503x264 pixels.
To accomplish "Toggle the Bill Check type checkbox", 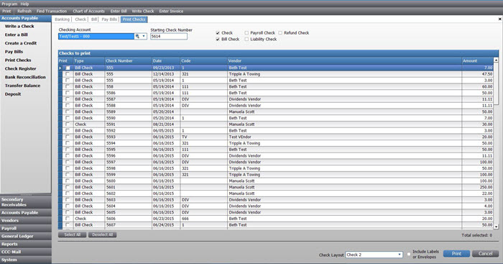I will (x=218, y=39).
